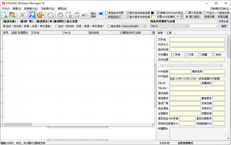This screenshot has height=145, width=231.
Task: Click the 文件位置 input field
Action: 197,60
